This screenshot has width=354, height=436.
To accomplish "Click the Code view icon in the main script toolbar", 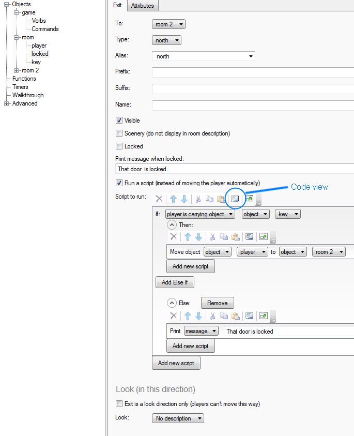I will coord(236,199).
